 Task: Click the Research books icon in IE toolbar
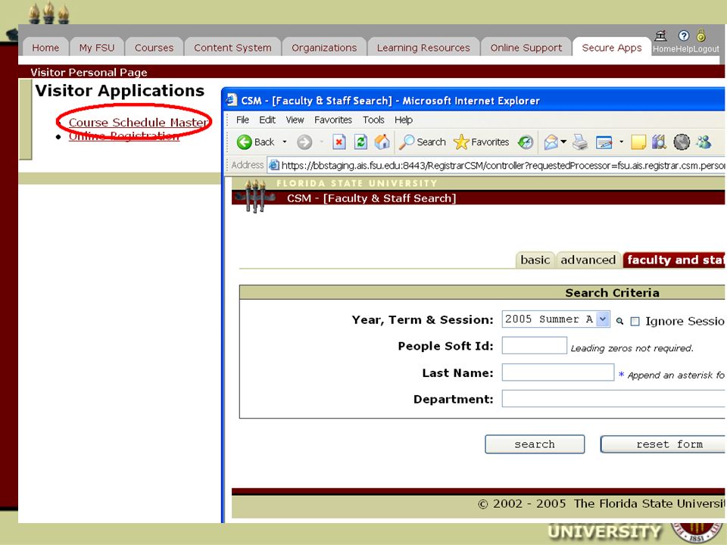pyautogui.click(x=659, y=142)
